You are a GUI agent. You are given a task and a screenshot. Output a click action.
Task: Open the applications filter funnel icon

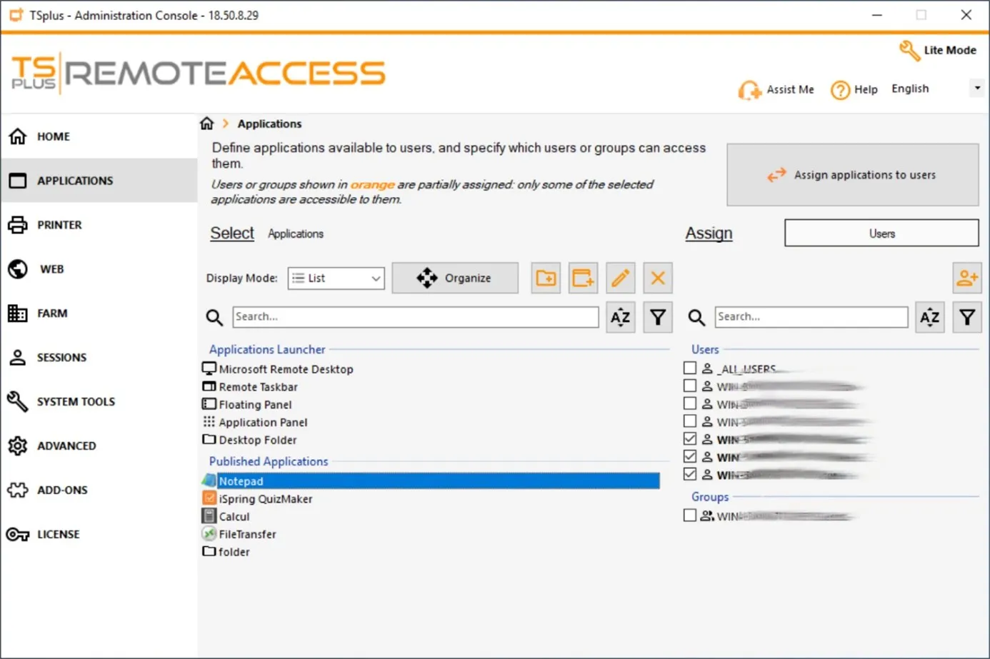(658, 317)
